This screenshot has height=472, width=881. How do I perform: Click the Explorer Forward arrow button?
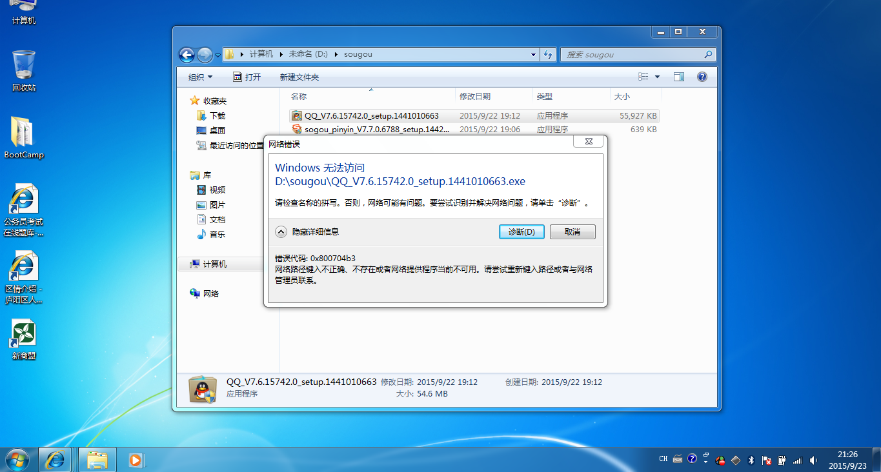click(x=205, y=55)
